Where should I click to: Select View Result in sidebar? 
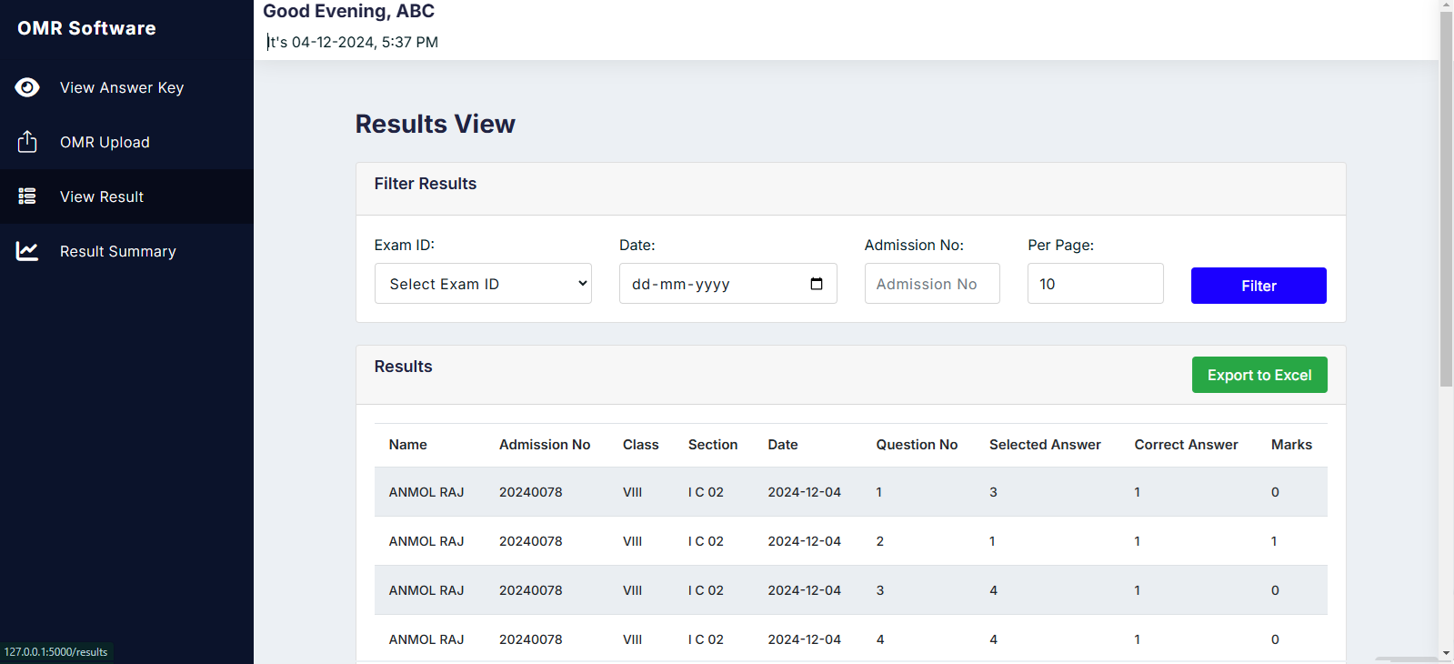point(126,196)
